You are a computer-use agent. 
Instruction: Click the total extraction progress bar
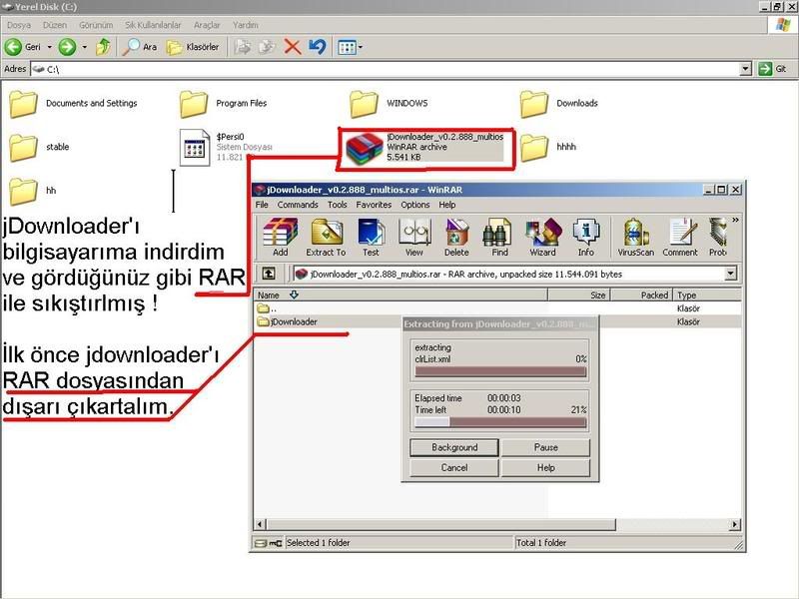(x=500, y=422)
